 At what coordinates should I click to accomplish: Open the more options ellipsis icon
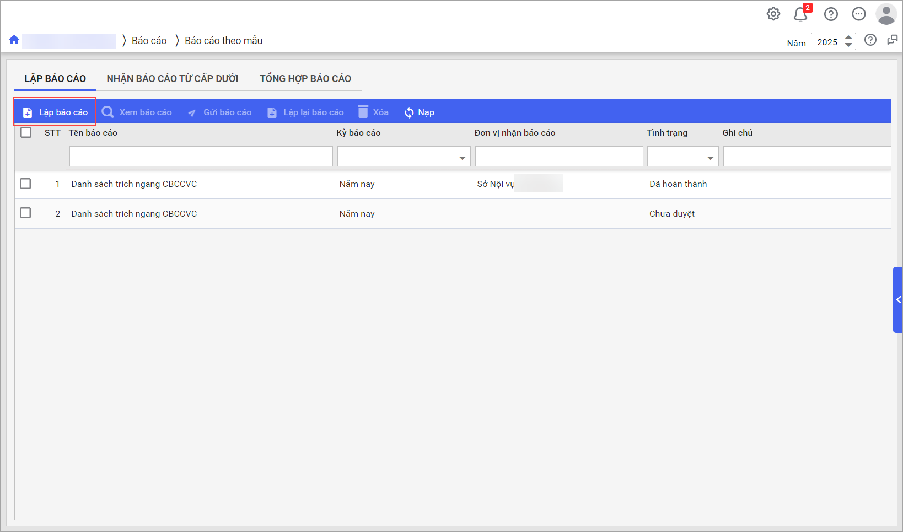click(x=858, y=14)
